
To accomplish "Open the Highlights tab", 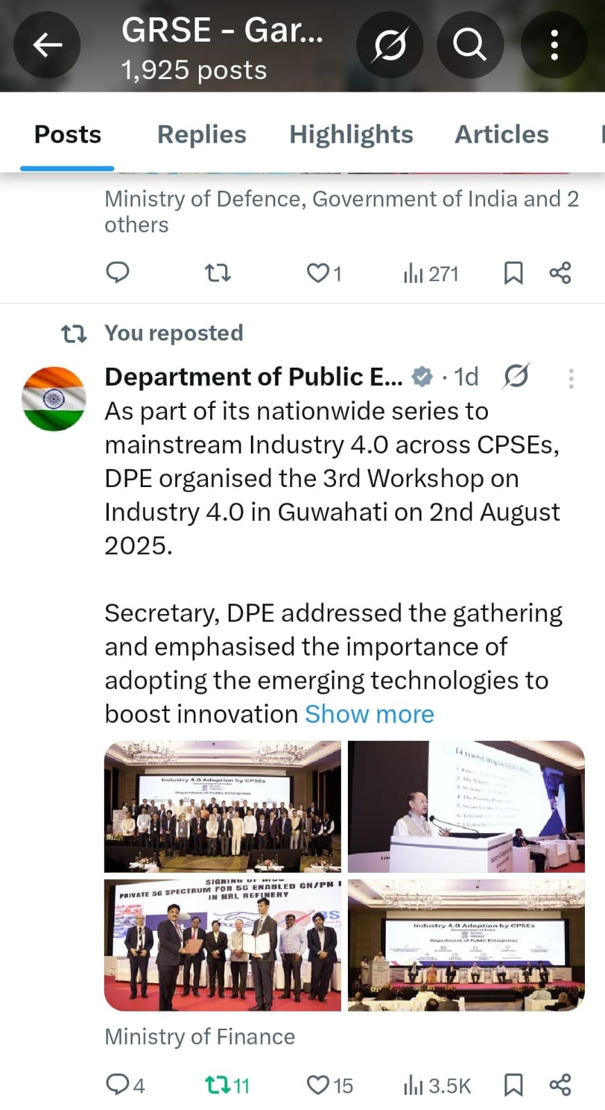I will pyautogui.click(x=351, y=134).
